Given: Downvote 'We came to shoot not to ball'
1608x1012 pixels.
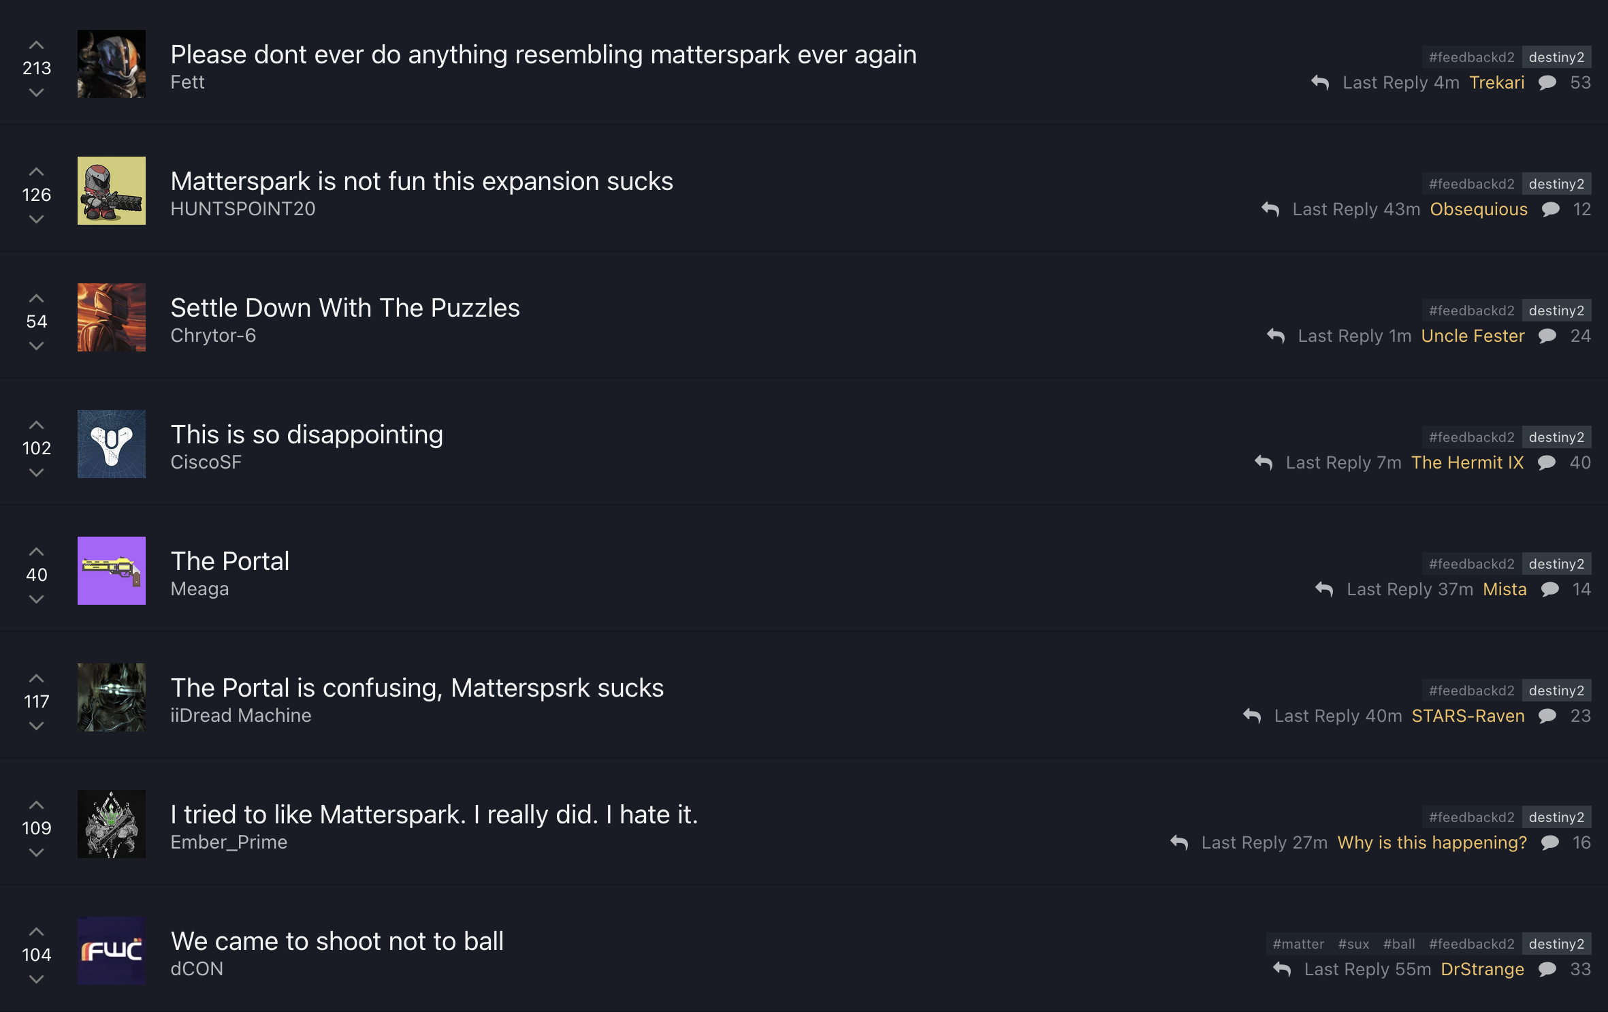Looking at the screenshot, I should (37, 979).
